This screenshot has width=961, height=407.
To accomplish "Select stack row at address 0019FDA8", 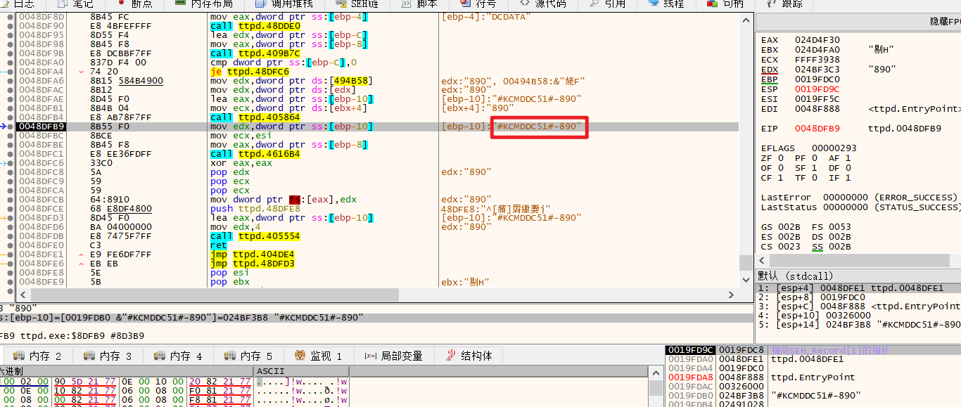I will 813,377.
